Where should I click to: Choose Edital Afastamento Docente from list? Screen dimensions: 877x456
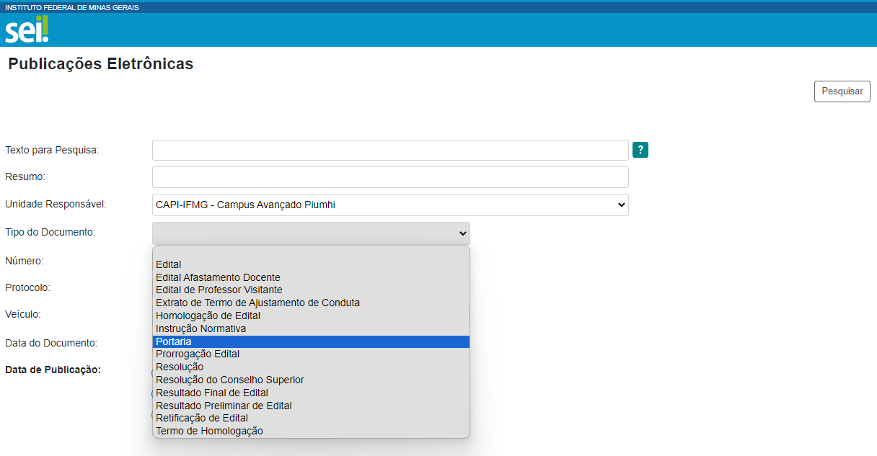218,277
